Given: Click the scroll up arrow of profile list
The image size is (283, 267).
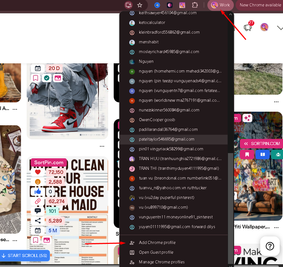Looking at the screenshot, I should pos(230,14).
